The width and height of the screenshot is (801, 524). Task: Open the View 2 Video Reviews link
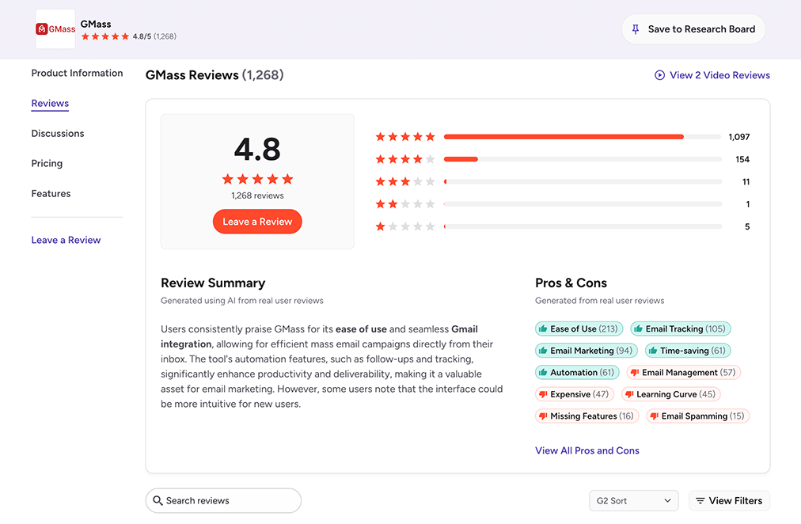click(x=712, y=75)
